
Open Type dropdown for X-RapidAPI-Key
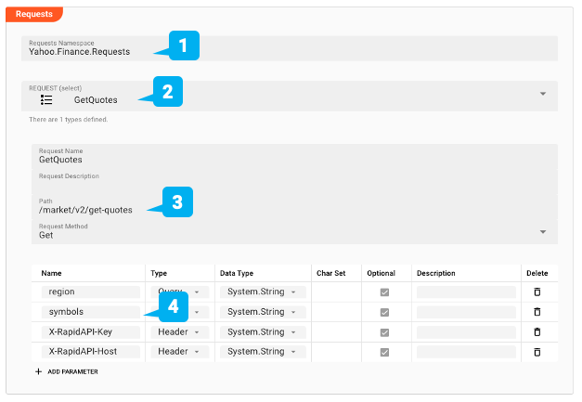click(196, 331)
